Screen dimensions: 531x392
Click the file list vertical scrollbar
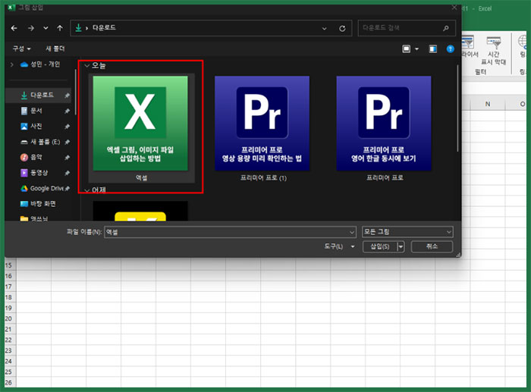tap(458, 108)
